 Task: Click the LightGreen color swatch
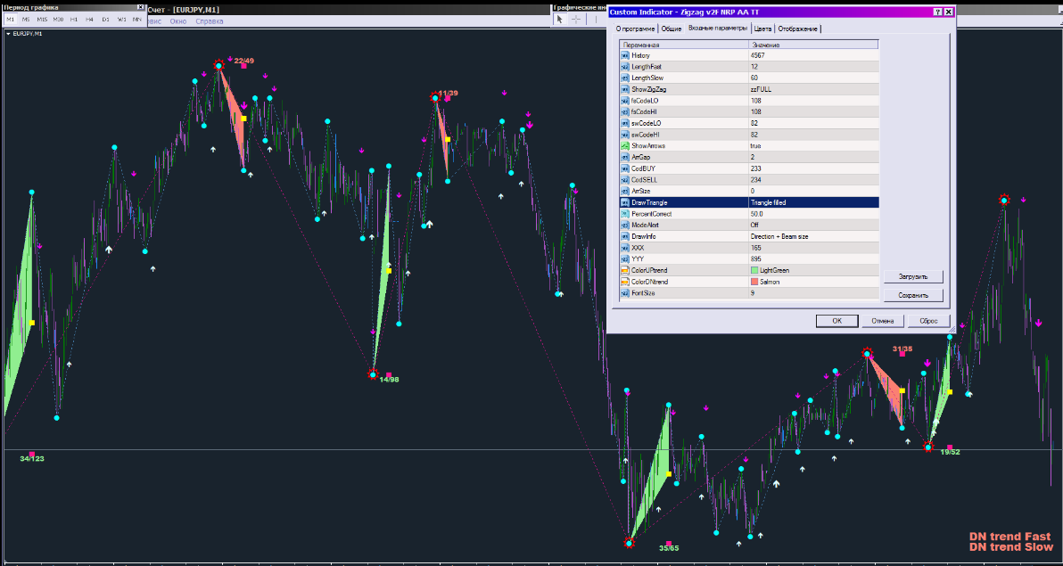click(x=754, y=270)
